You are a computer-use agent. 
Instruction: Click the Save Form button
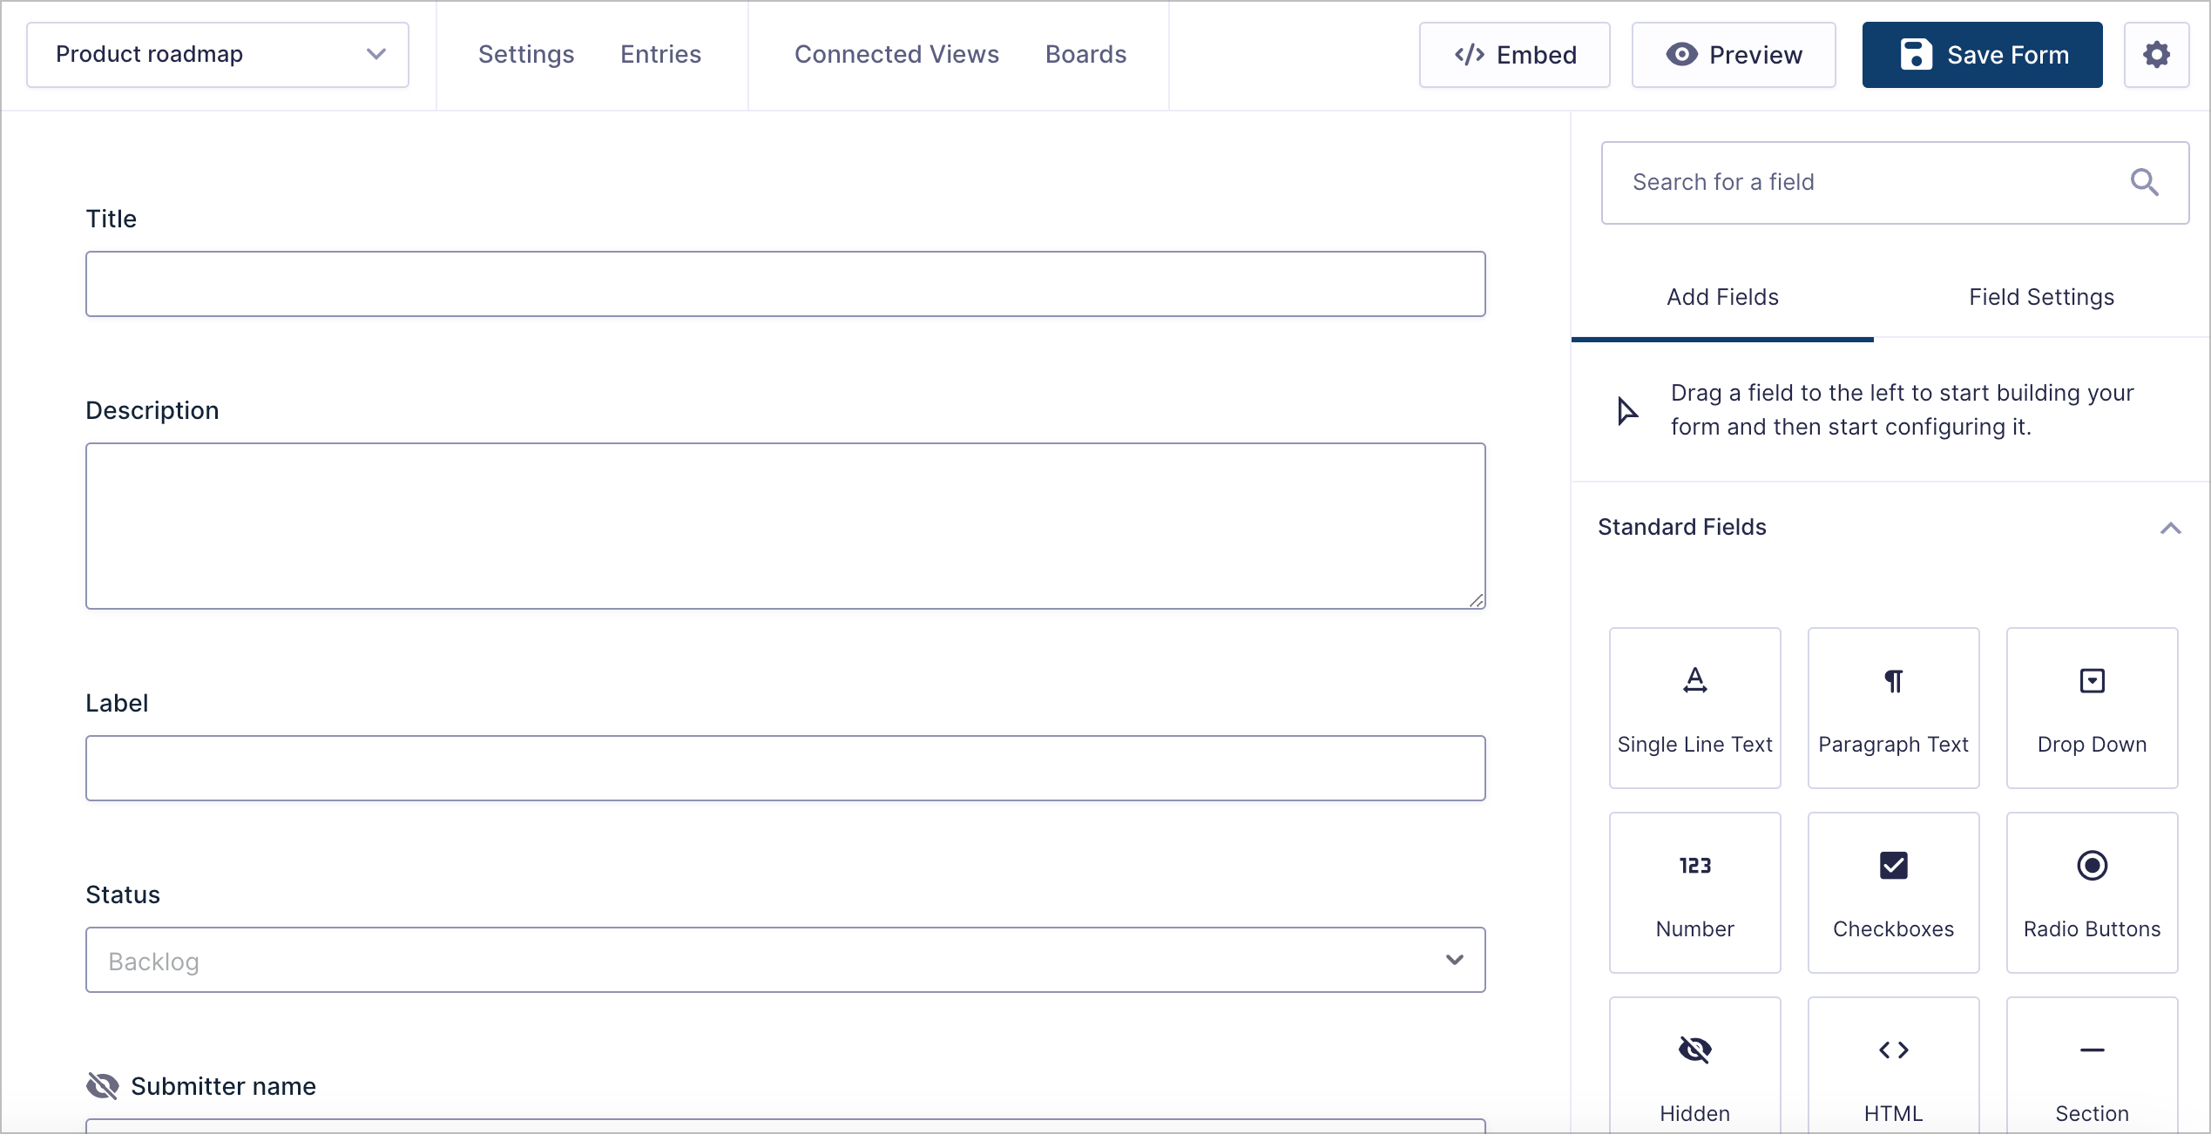click(1981, 54)
